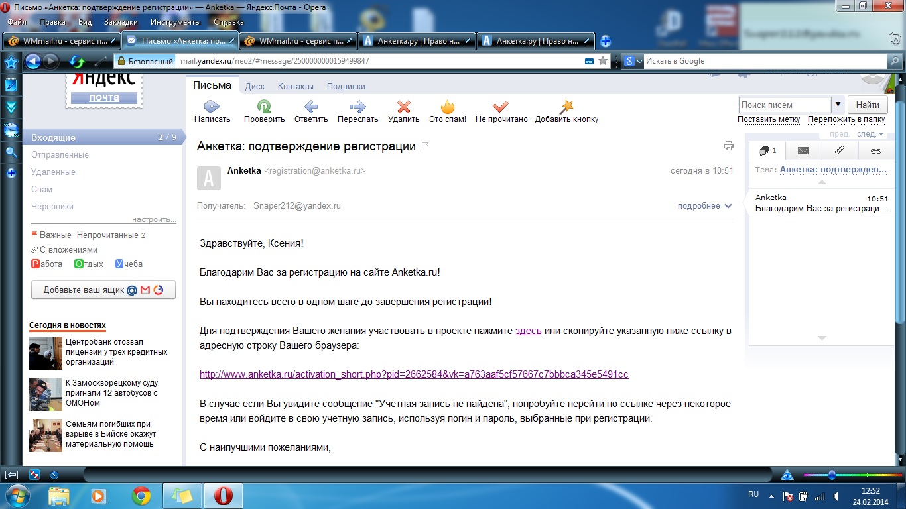906x509 pixels.
Task: Open the Центробанк news thumbnail
Action: click(x=46, y=353)
